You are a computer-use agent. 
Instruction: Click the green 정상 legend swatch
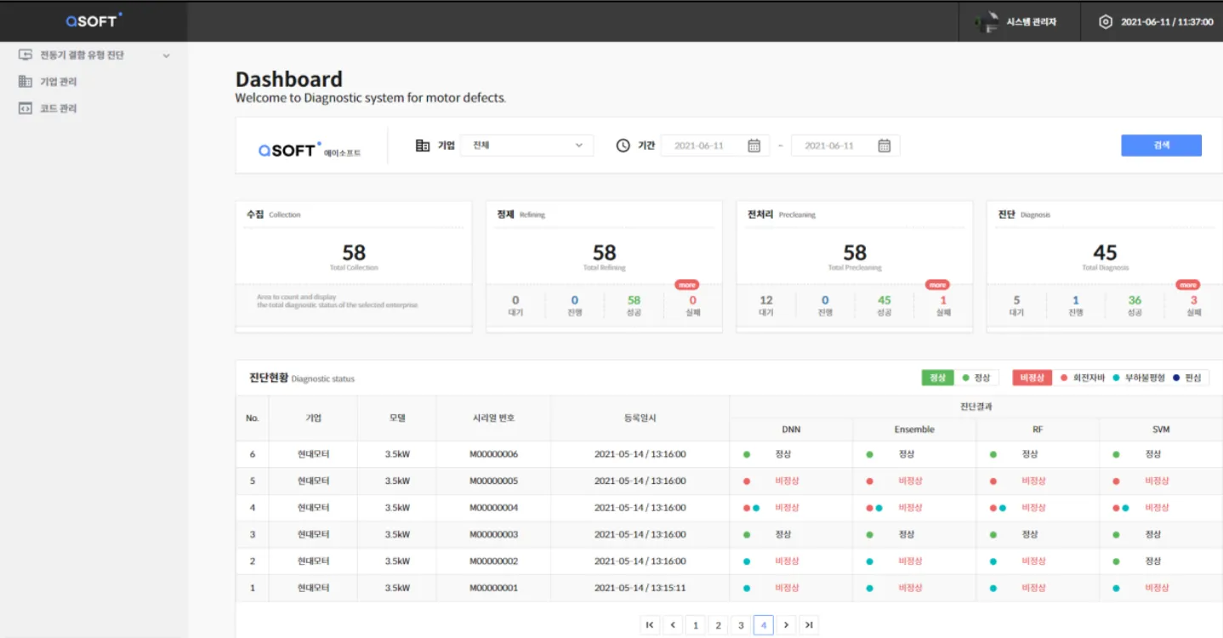[x=937, y=378]
